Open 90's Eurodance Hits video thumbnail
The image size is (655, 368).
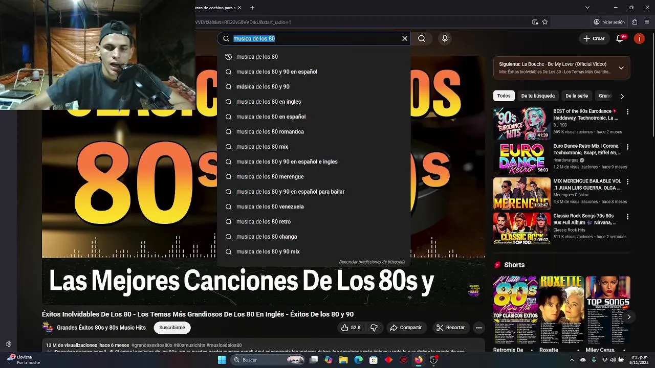click(x=522, y=123)
